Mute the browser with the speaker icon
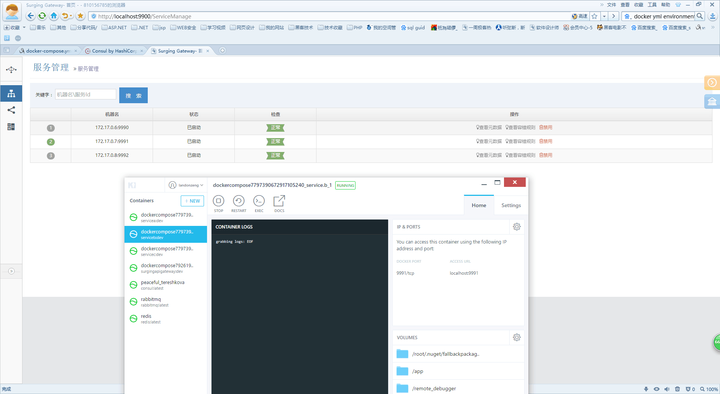Viewport: 720px width, 394px height. (667, 389)
